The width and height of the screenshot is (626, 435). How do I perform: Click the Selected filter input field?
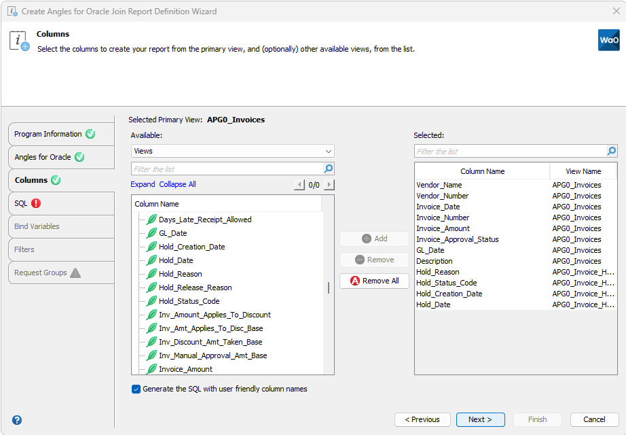(x=509, y=152)
